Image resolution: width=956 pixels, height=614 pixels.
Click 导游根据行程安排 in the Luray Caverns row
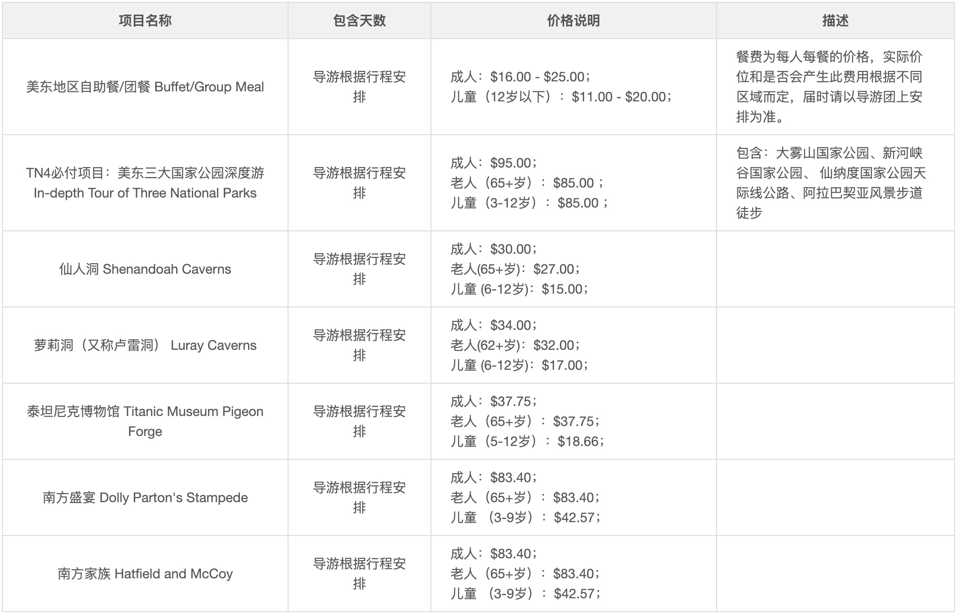[359, 345]
